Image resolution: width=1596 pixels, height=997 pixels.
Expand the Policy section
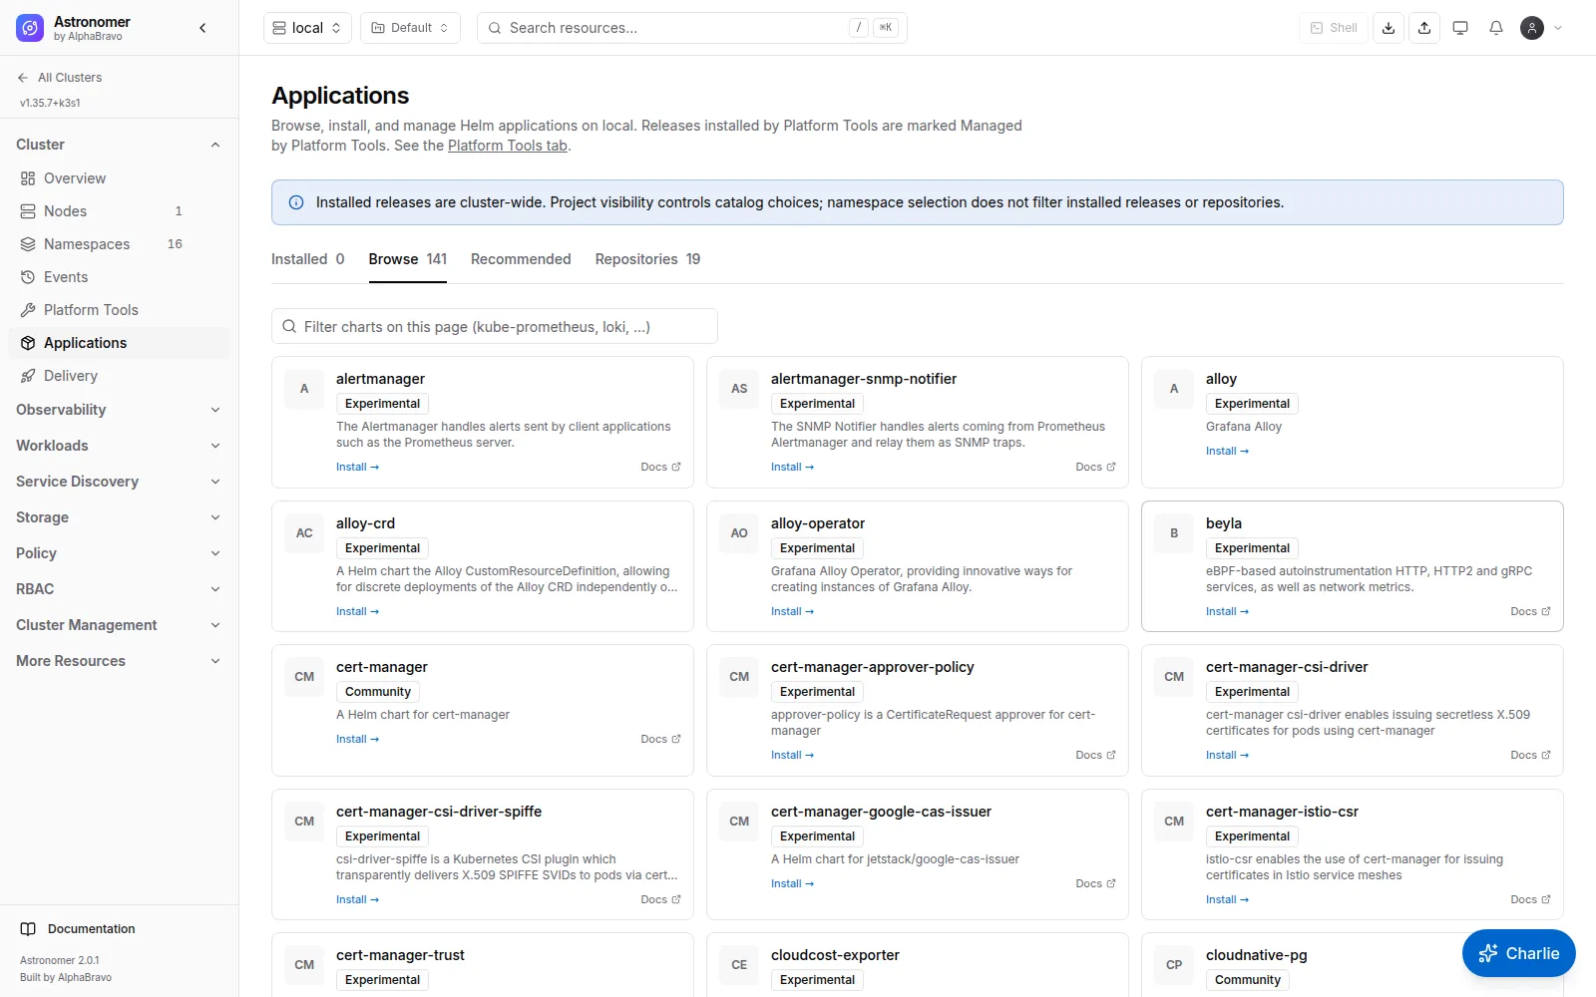[119, 553]
